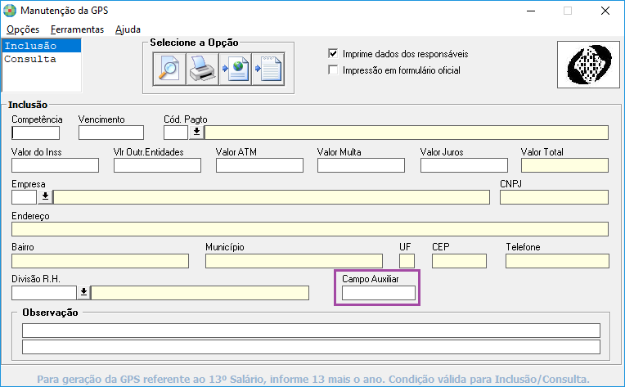Click the Valor Total field
The image size is (625, 387).
(x=564, y=165)
